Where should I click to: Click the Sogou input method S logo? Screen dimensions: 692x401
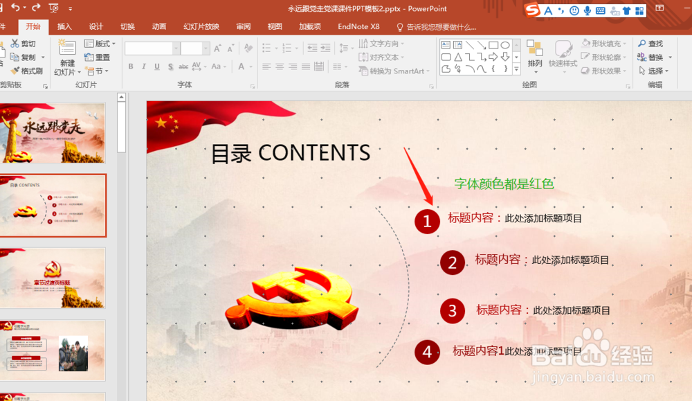point(533,10)
